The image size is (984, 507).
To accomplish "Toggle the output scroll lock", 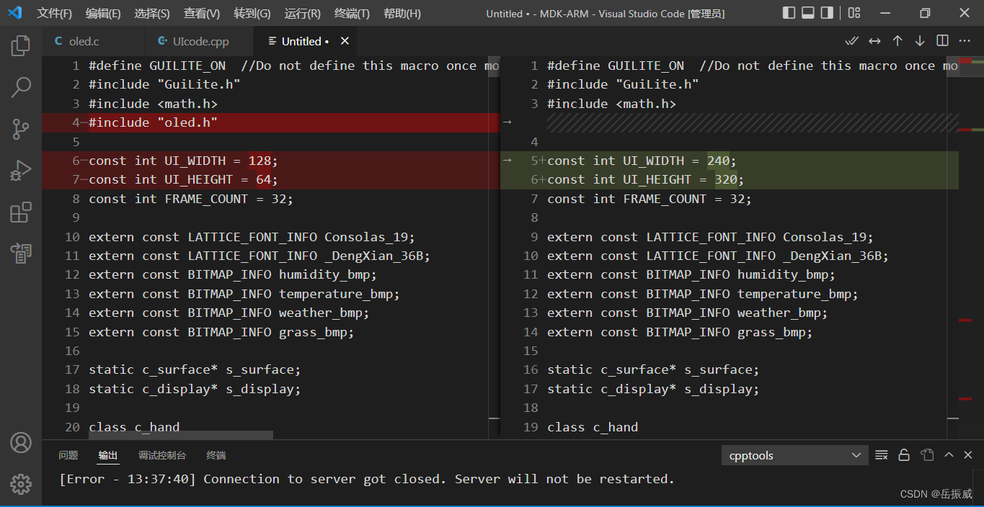I will point(904,455).
